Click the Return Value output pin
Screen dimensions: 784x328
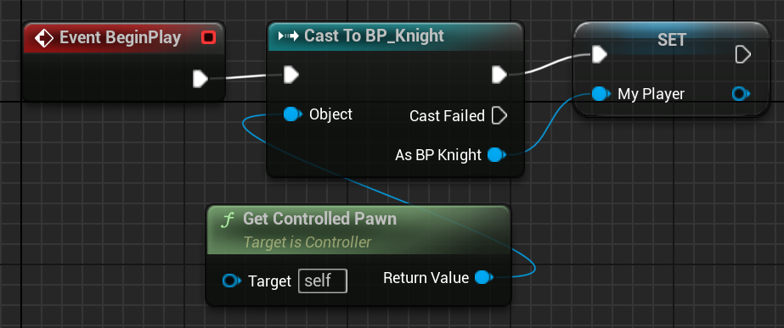[x=483, y=278]
